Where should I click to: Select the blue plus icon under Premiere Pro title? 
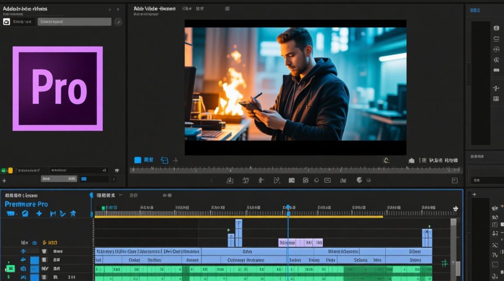[x=39, y=214]
